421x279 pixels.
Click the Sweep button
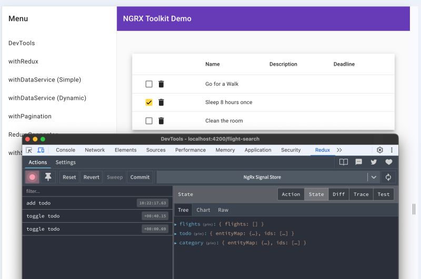click(x=115, y=177)
